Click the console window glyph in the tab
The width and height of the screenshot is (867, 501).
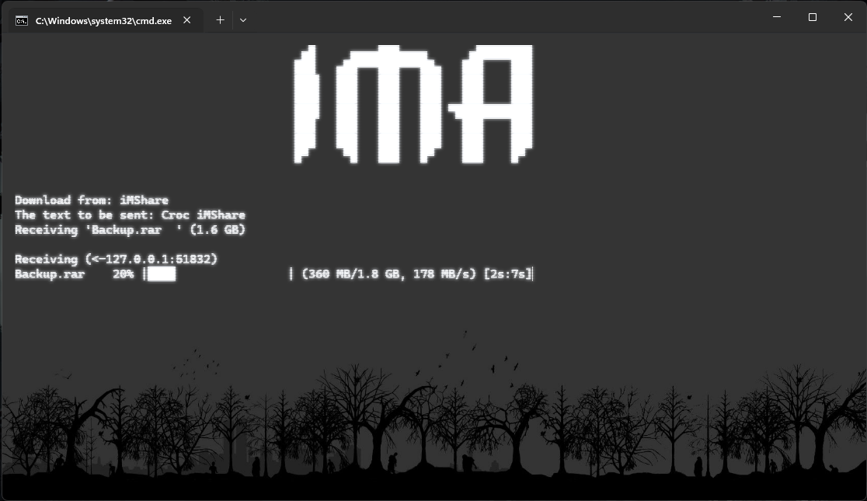point(22,20)
